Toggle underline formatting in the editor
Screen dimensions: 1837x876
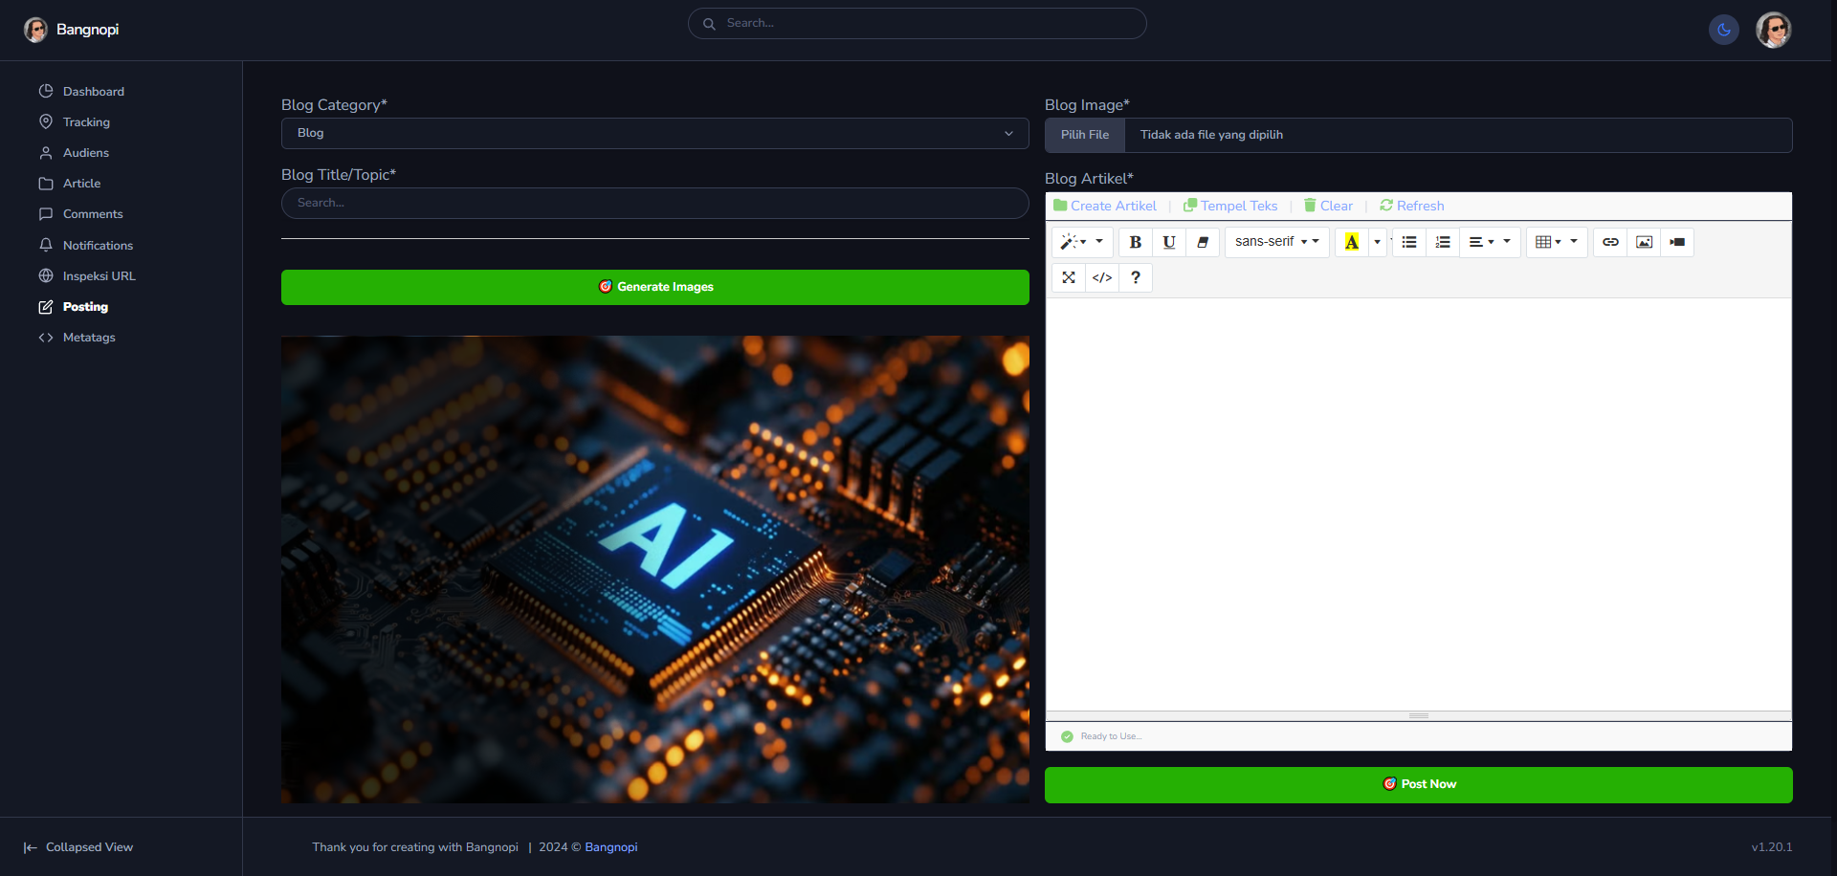[1168, 242]
